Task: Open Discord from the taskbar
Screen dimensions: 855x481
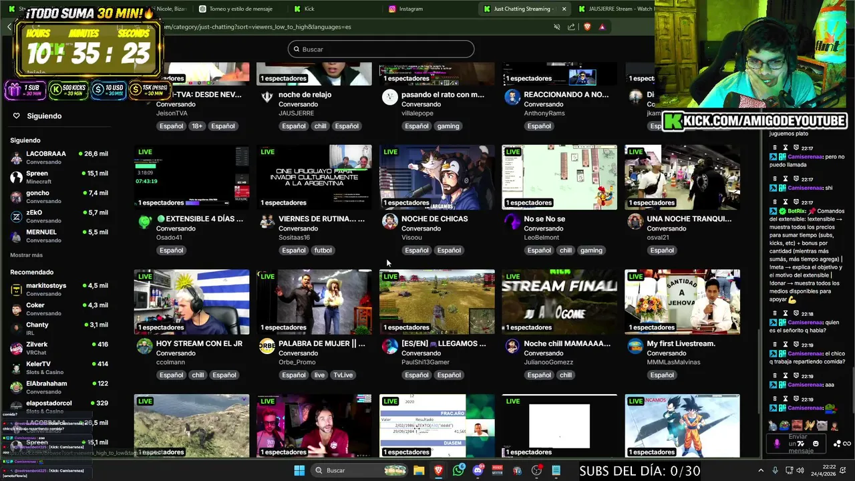Action: 478,470
